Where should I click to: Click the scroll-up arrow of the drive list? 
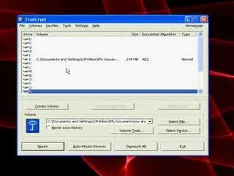[200, 34]
